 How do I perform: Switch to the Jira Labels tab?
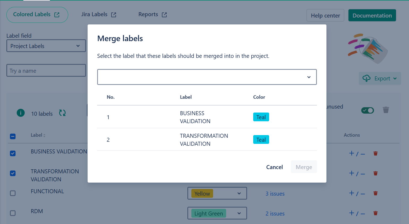coord(98,15)
